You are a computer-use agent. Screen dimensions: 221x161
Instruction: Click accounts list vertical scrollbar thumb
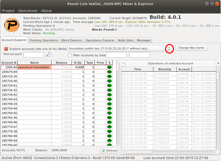(118, 67)
